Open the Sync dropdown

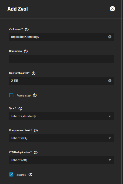click(x=61, y=116)
